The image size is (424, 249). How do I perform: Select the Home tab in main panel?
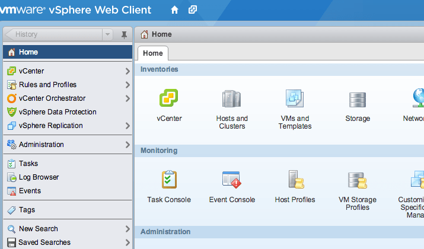pyautogui.click(x=153, y=53)
